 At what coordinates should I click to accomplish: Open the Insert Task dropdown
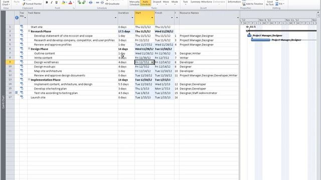185,2
